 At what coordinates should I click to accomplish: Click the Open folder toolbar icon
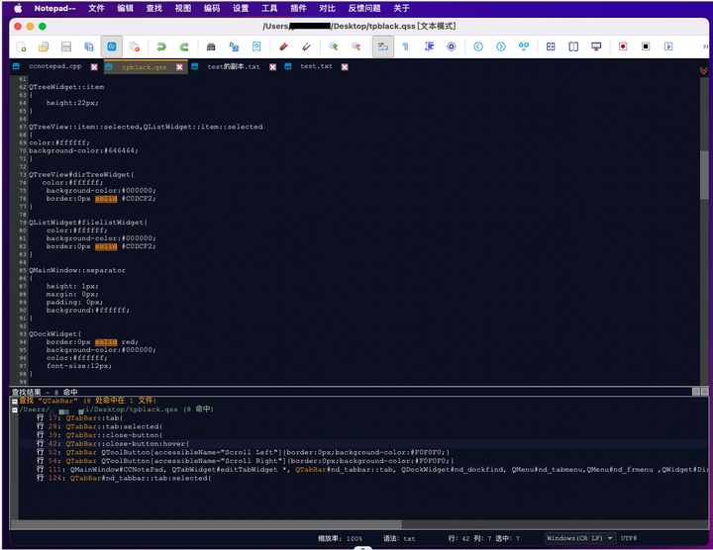pyautogui.click(x=44, y=46)
